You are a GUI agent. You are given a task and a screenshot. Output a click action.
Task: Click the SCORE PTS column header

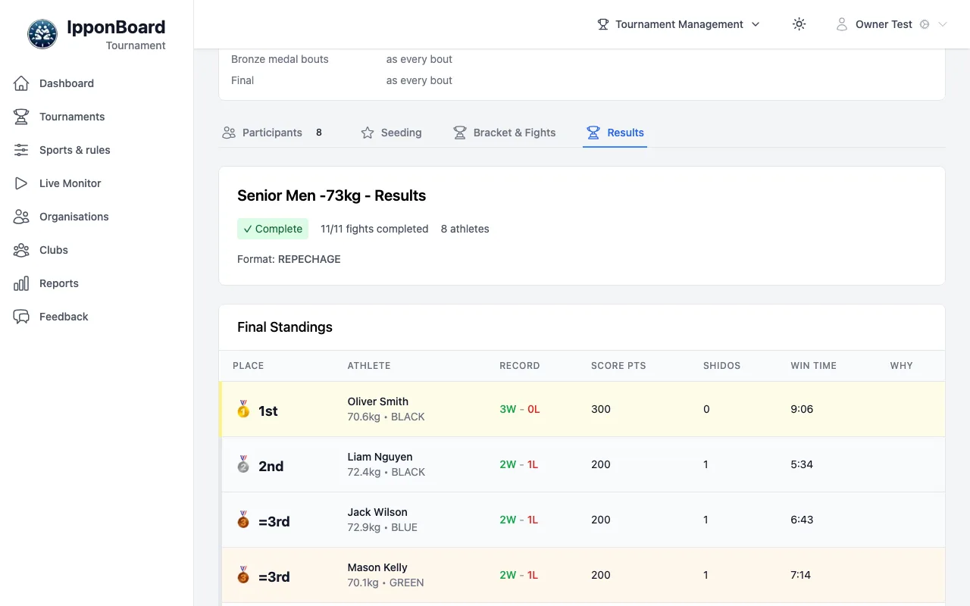coord(618,365)
